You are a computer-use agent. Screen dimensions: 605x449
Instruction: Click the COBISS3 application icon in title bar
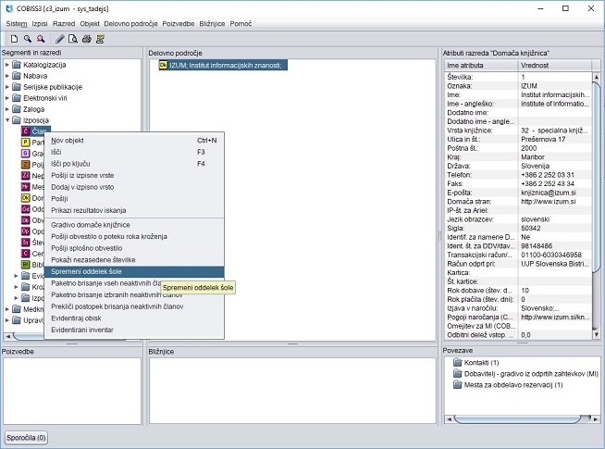coord(9,8)
